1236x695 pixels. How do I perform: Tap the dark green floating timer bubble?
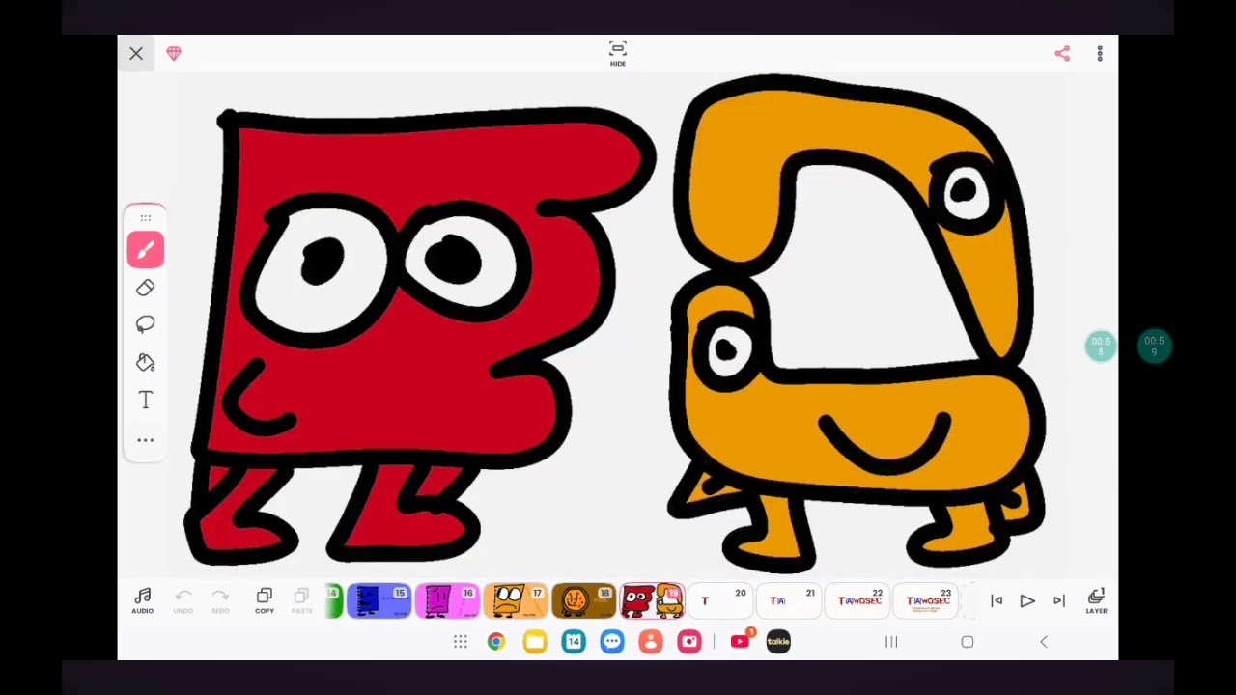pyautogui.click(x=1154, y=347)
